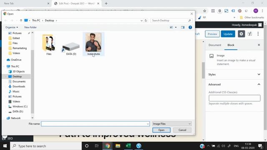The image size is (267, 150).
Task: Open WordPress more options menu
Action: pyautogui.click(x=258, y=34)
